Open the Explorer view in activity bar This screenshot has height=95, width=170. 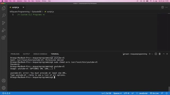[x=3, y=8]
